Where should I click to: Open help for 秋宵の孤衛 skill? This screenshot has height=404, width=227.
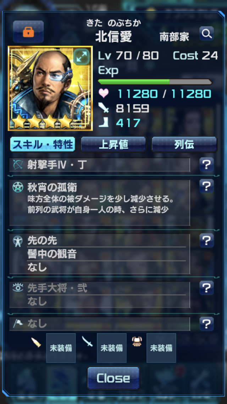coord(207,186)
